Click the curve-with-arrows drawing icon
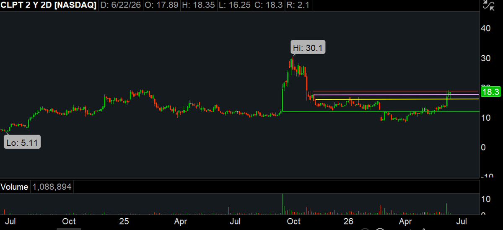The width and height of the screenshot is (503, 230). pyautogui.click(x=488, y=5)
